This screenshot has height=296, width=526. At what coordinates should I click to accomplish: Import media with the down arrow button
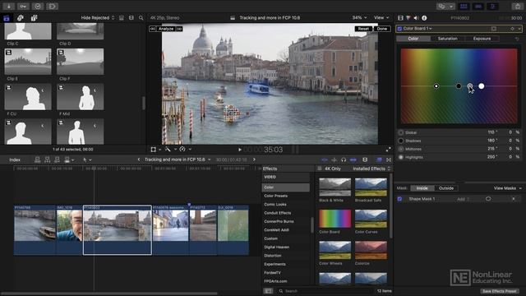coord(9,6)
